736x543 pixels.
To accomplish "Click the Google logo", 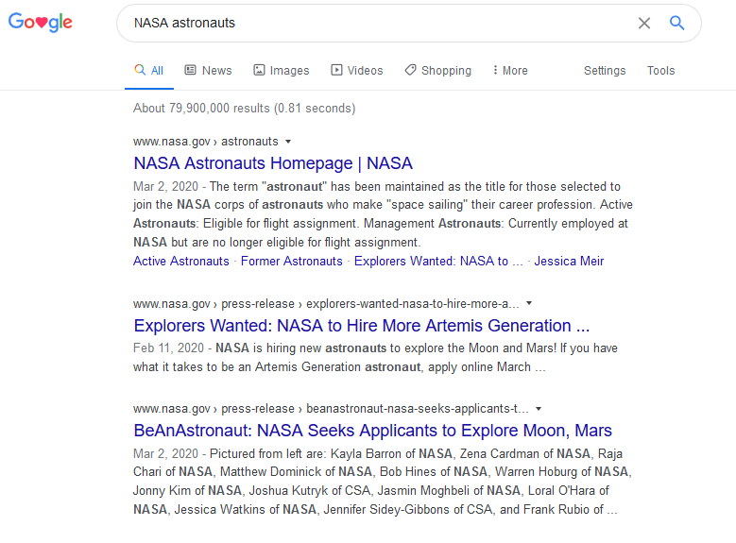I will pos(40,23).
